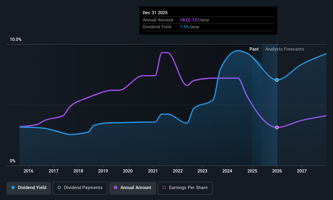Click the 2021 x-axis label

point(153,171)
